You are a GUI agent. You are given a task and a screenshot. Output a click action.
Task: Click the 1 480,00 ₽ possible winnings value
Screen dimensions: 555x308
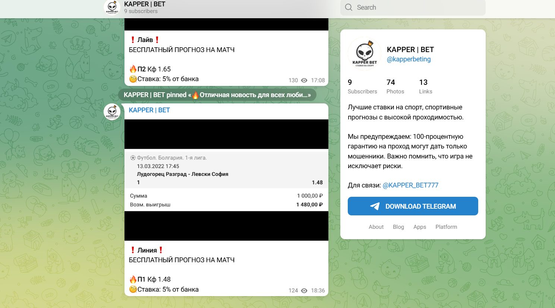309,205
